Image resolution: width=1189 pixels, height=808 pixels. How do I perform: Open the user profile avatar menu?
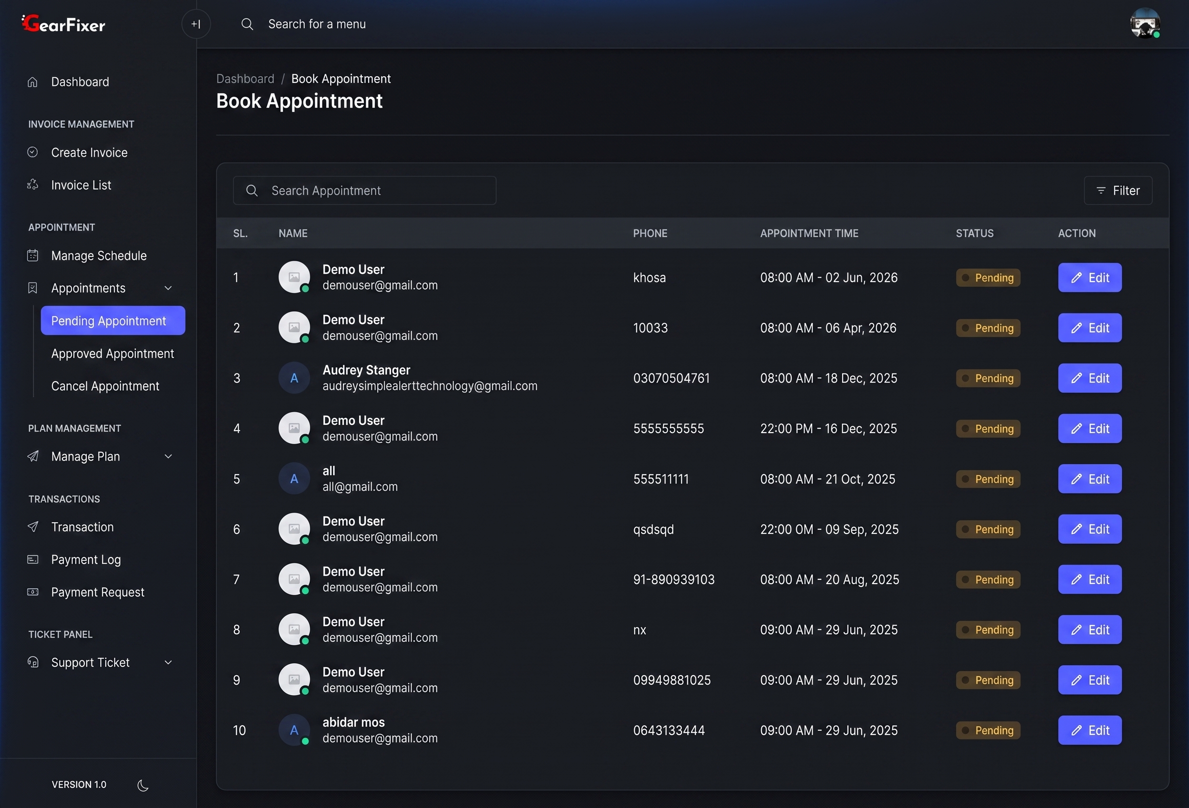tap(1145, 23)
